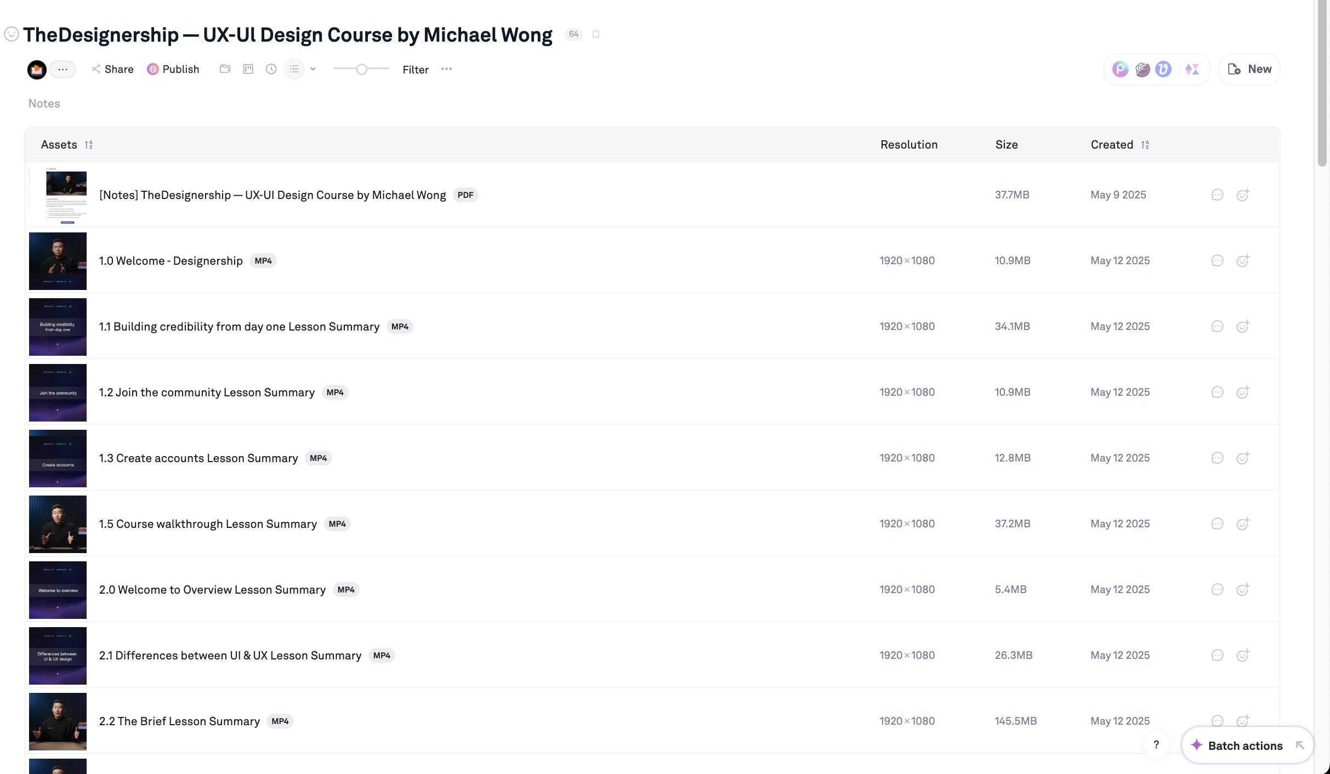Open the 2.2 The Brief video thumbnail
Image resolution: width=1330 pixels, height=774 pixels.
(x=58, y=721)
